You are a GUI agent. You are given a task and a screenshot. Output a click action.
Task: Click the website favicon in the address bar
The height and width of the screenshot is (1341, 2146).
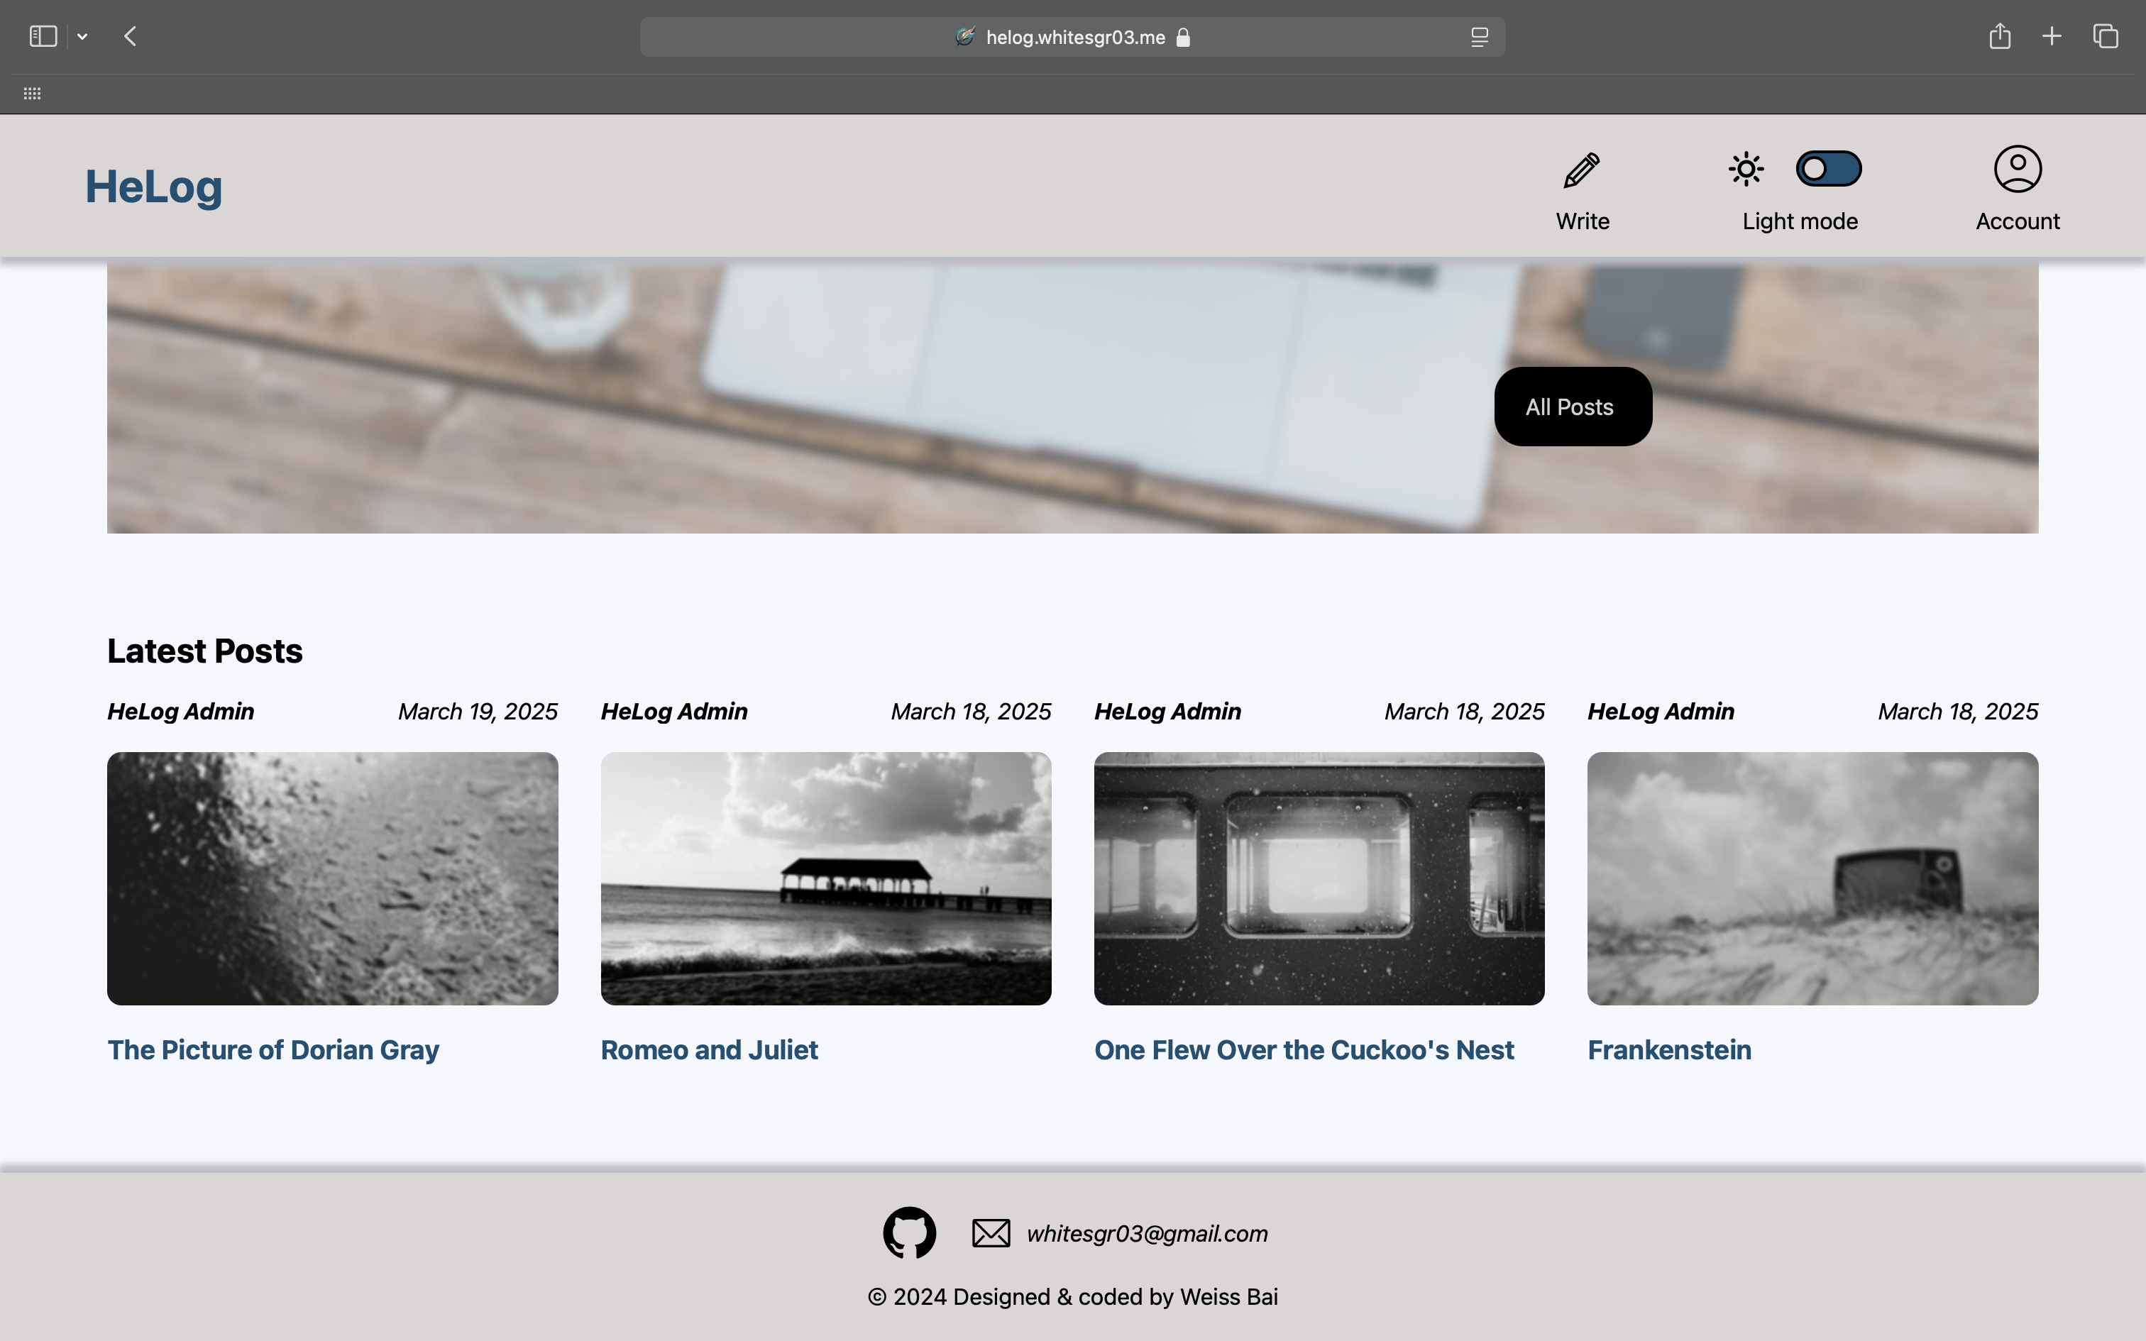(965, 36)
